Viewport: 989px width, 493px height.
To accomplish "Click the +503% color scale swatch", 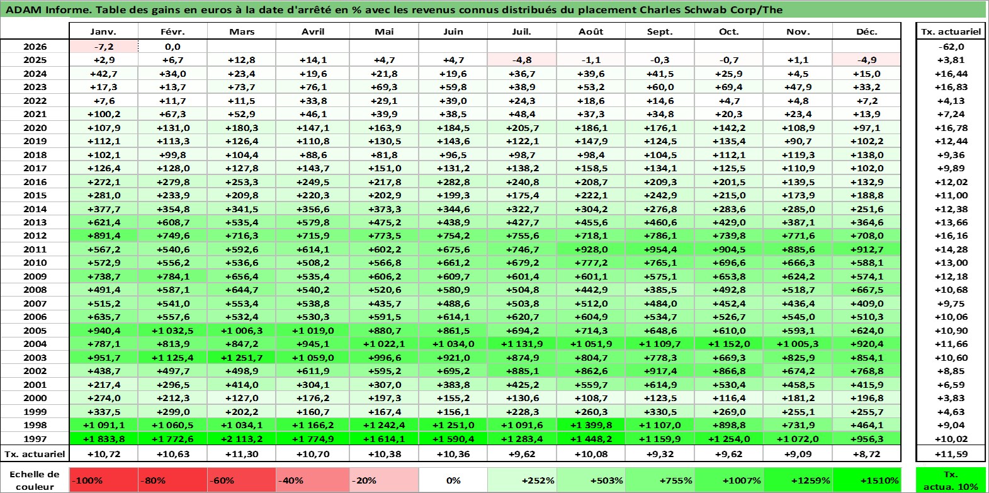I will click(x=591, y=480).
